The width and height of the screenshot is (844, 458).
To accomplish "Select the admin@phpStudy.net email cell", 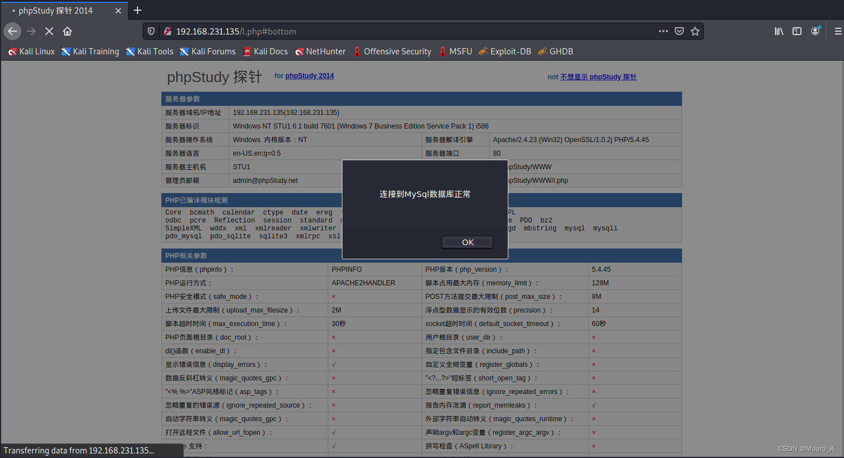I will [x=265, y=181].
